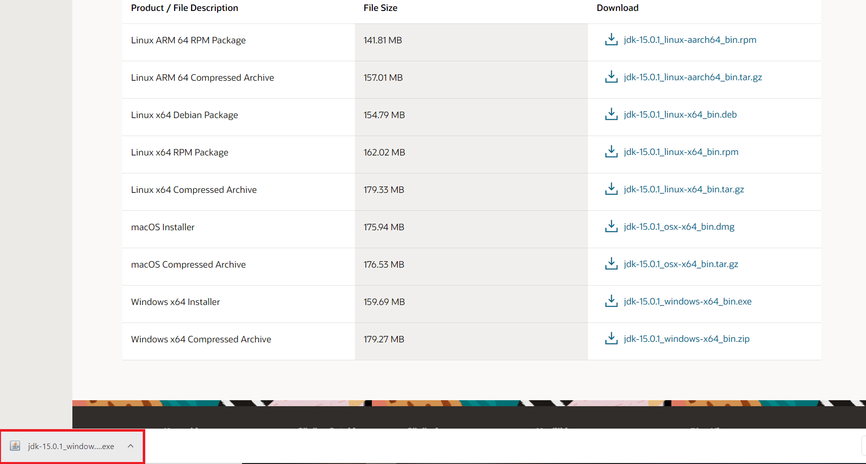Click the 162.02 MB file size
Image resolution: width=866 pixels, height=464 pixels.
point(384,153)
